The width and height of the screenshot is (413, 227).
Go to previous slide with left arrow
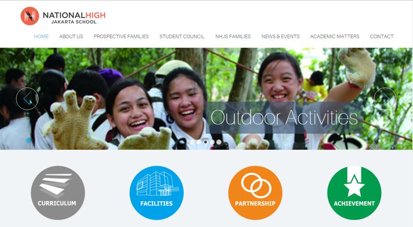[27, 99]
